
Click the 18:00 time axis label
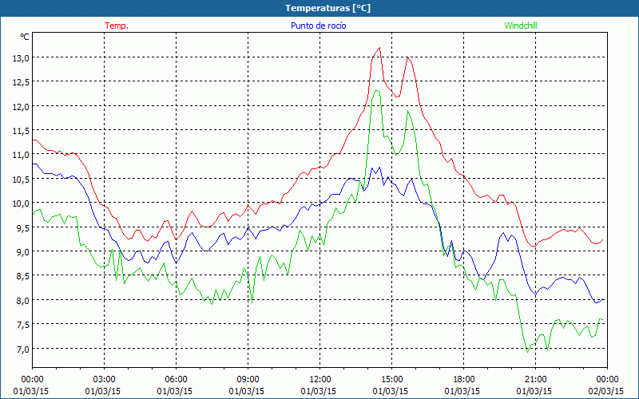point(464,380)
